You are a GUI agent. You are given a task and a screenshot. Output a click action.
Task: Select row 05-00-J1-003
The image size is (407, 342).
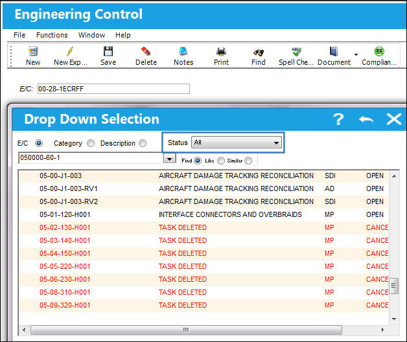click(203, 176)
